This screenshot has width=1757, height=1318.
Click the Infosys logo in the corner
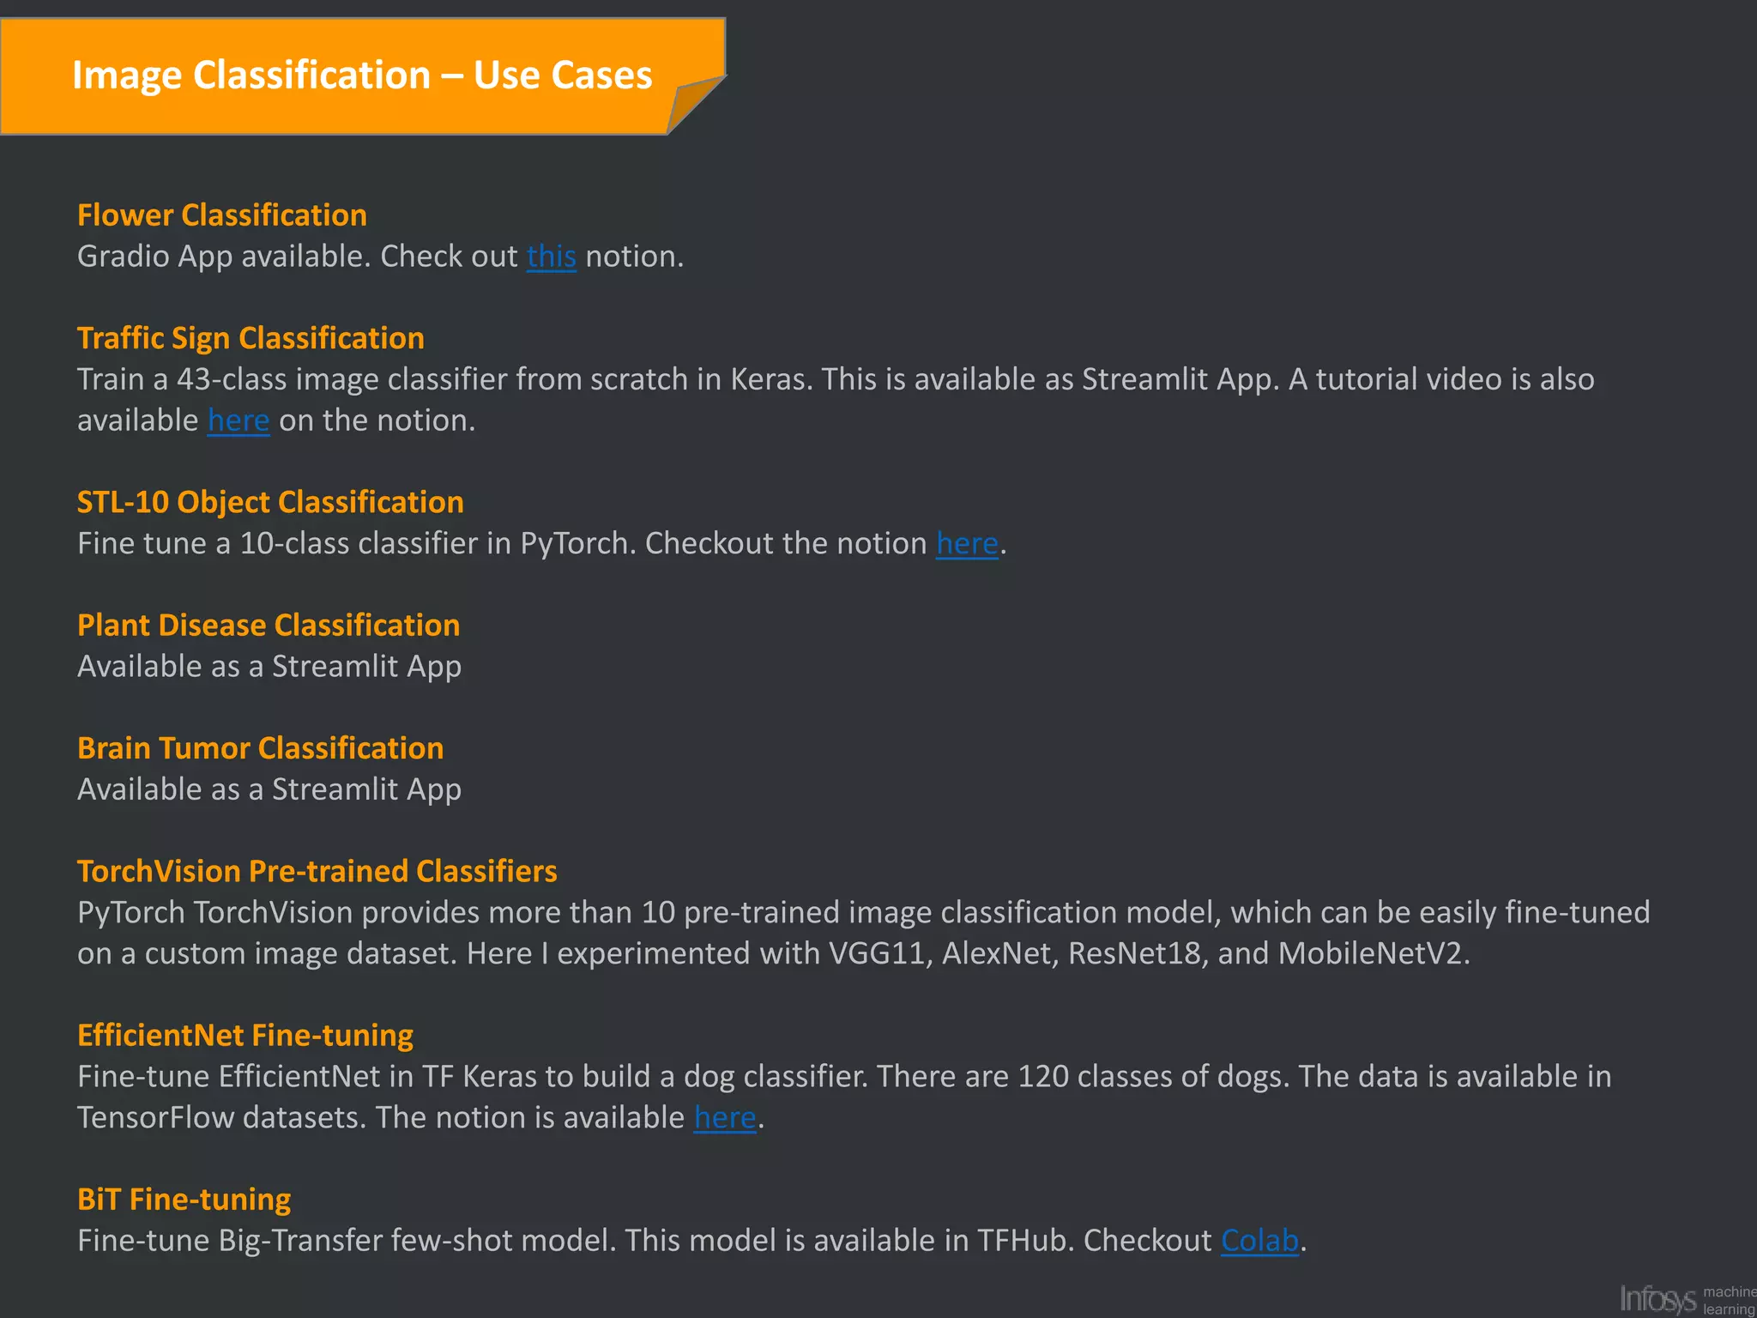tap(1657, 1298)
